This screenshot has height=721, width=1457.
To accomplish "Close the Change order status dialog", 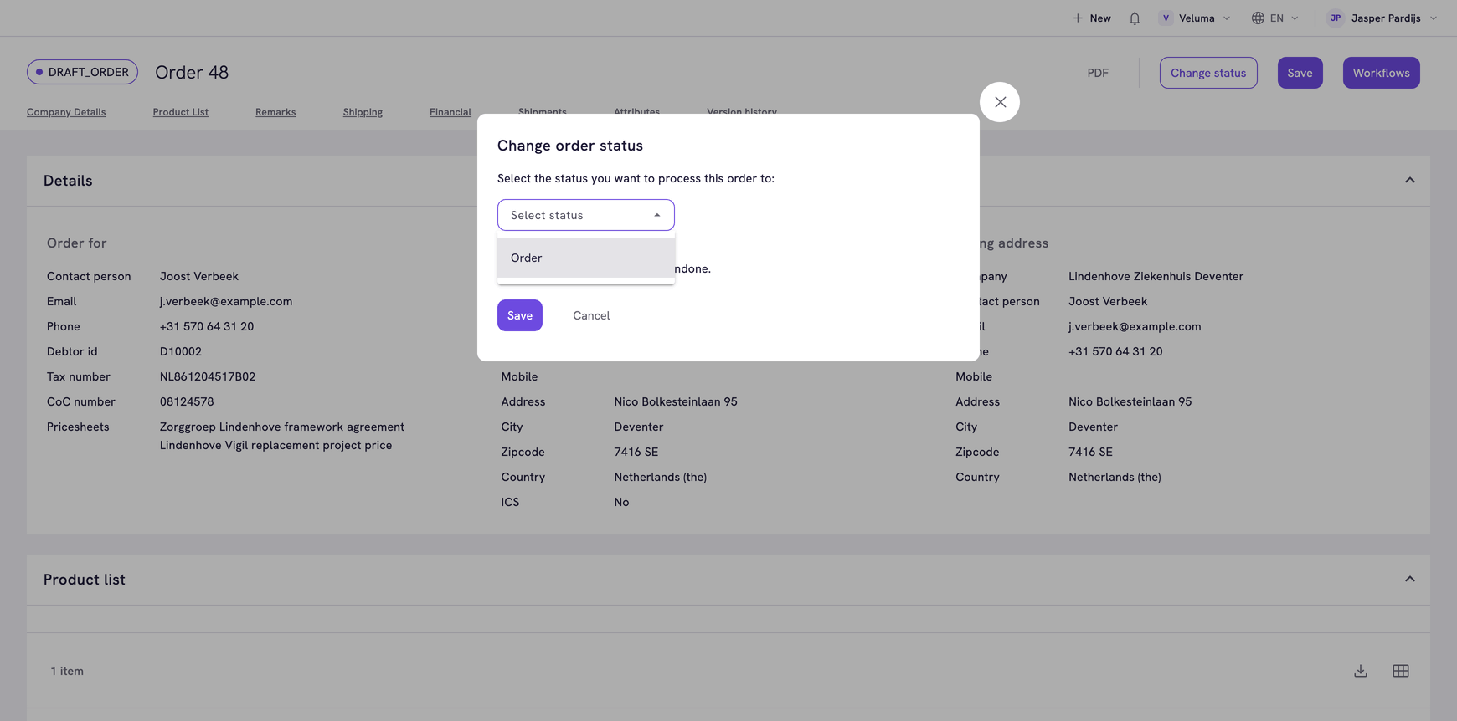I will [x=1000, y=102].
